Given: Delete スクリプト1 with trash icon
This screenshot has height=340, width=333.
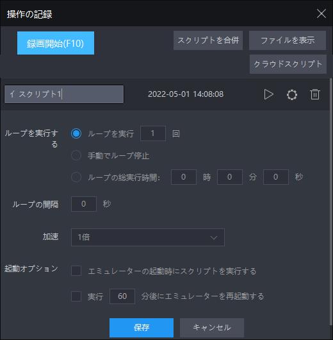Looking at the screenshot, I should [x=315, y=94].
